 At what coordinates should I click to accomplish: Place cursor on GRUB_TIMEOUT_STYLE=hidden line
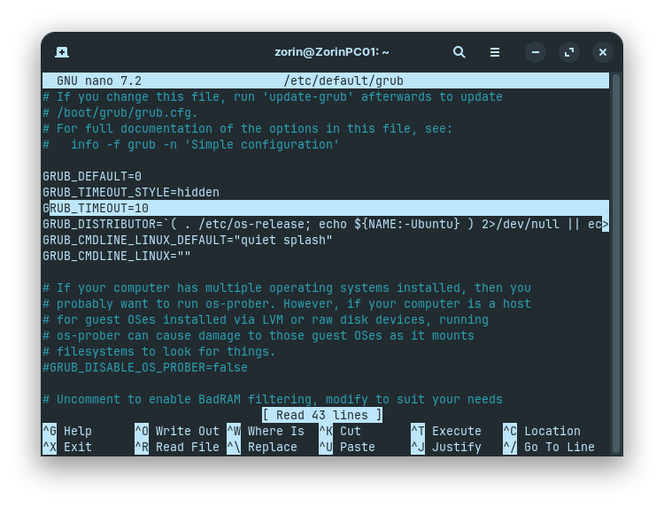131,193
